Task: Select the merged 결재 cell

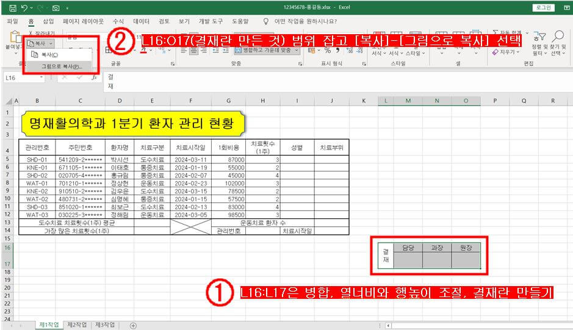Action: (386, 256)
